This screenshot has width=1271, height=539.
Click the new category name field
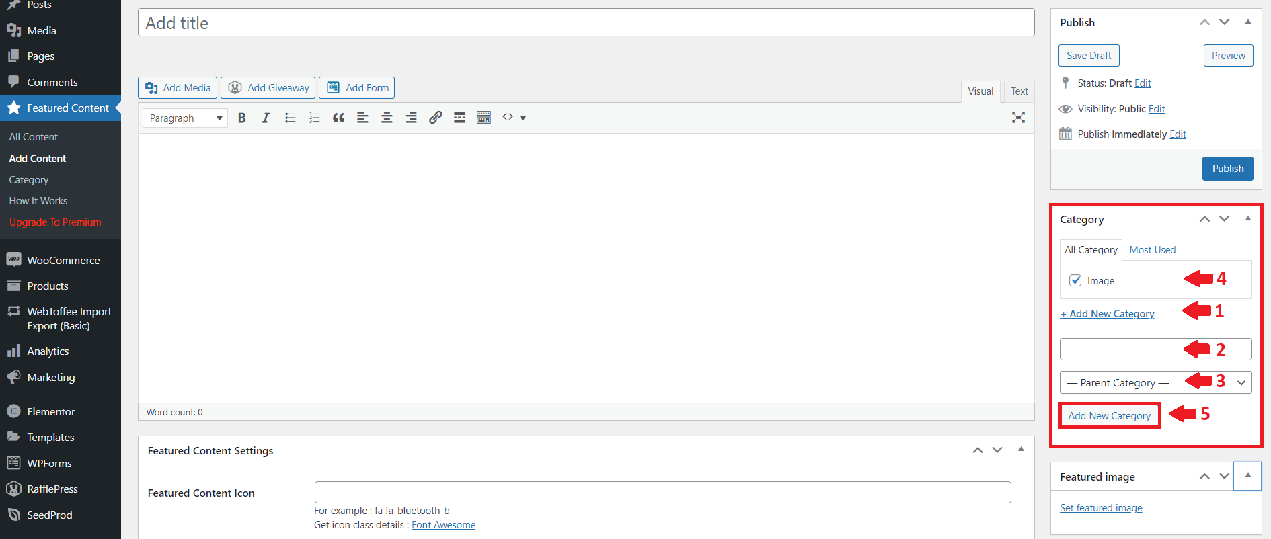click(1155, 349)
